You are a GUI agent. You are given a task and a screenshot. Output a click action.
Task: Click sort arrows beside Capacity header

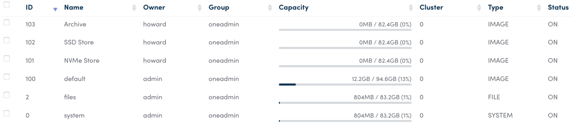point(411,8)
